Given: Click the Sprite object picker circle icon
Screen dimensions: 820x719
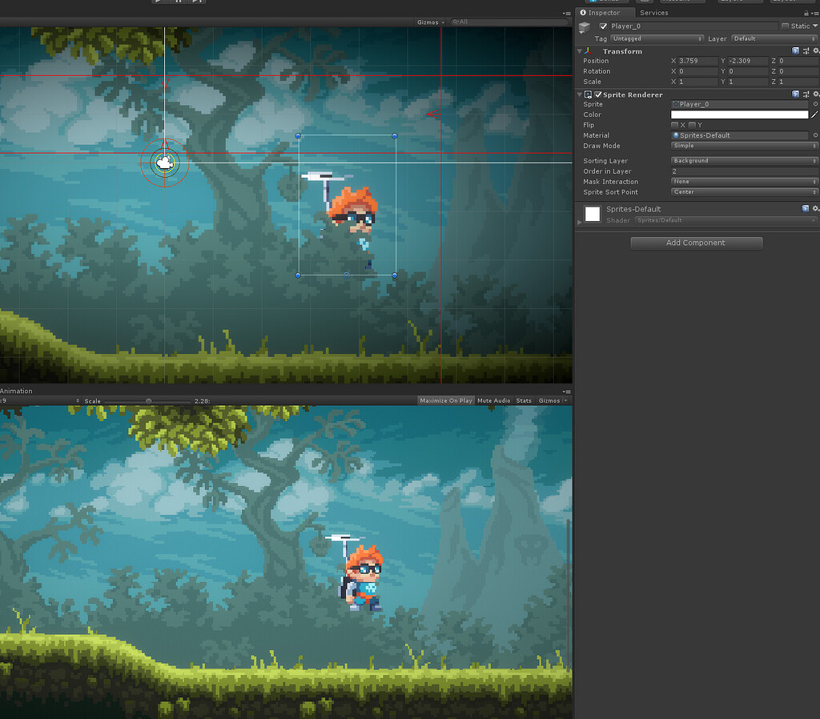Looking at the screenshot, I should (x=816, y=103).
